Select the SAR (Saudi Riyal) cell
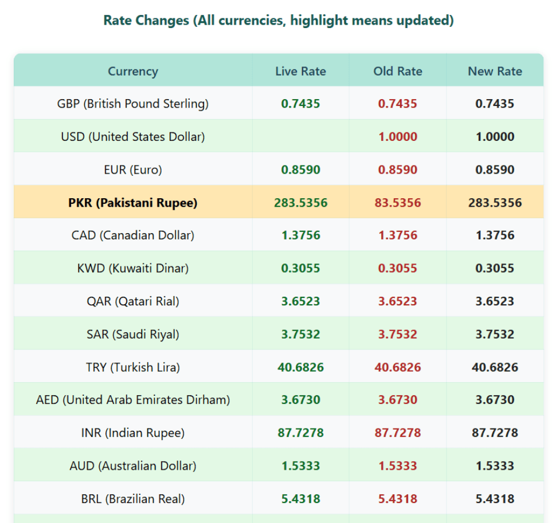This screenshot has height=523, width=556. 132,334
